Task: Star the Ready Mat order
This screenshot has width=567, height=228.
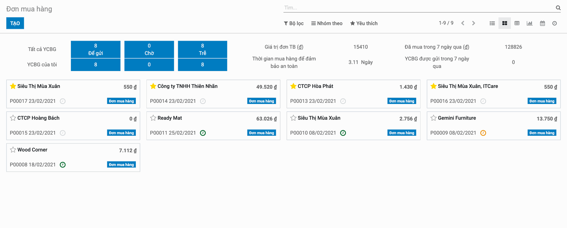Action: 153,118
